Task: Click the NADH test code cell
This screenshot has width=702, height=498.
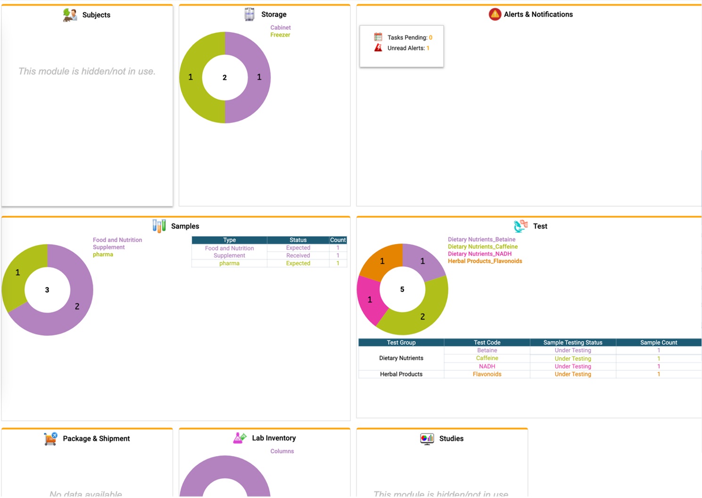Action: 487,367
